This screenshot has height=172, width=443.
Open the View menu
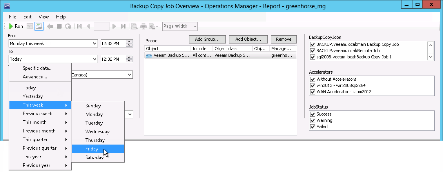pyautogui.click(x=44, y=17)
